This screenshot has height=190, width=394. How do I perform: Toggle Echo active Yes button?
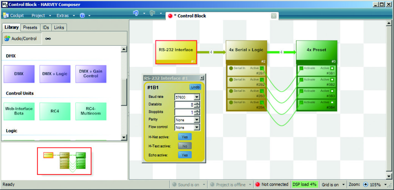coord(185,155)
